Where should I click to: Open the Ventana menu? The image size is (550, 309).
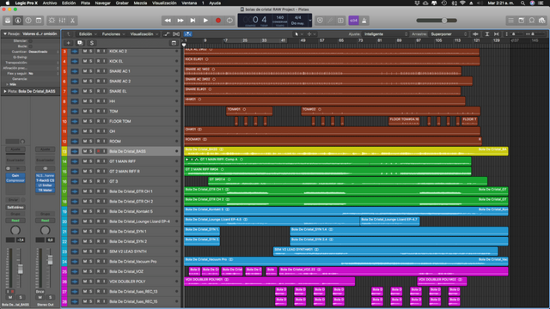pos(189,3)
